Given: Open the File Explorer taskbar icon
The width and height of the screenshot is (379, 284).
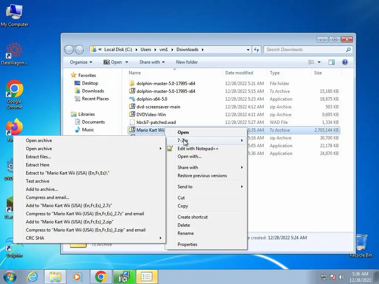Looking at the screenshot, I should [x=55, y=277].
